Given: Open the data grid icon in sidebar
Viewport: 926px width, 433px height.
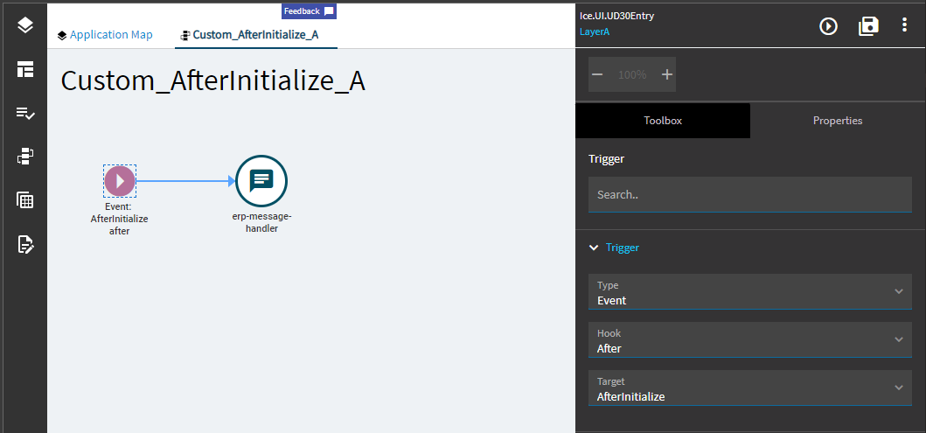Looking at the screenshot, I should tap(24, 200).
